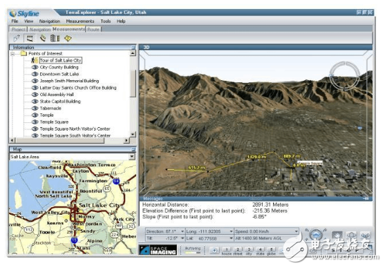Click the ruler measurement tool icon
Screen dimensions: 385x268
(43, 38)
